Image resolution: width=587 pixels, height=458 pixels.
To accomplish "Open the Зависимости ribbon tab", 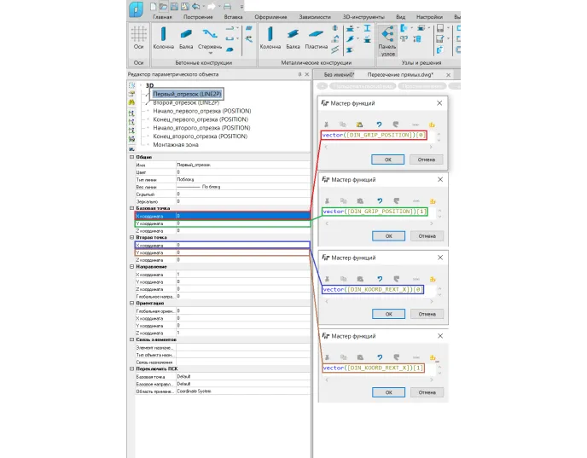I will tap(315, 17).
